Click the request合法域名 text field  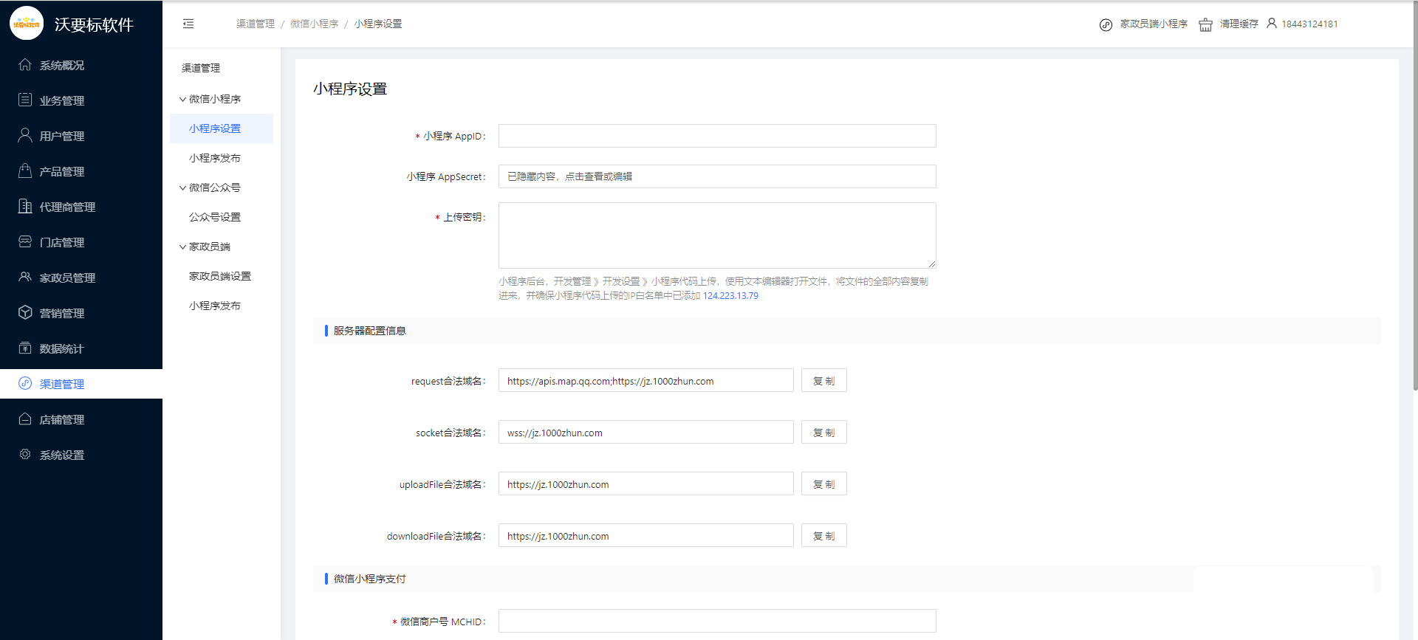646,381
